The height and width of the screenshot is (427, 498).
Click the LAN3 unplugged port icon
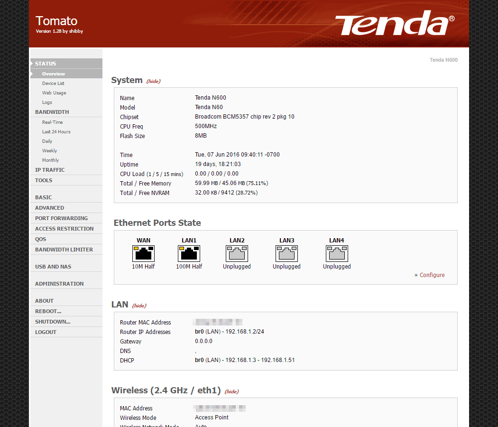click(x=286, y=253)
